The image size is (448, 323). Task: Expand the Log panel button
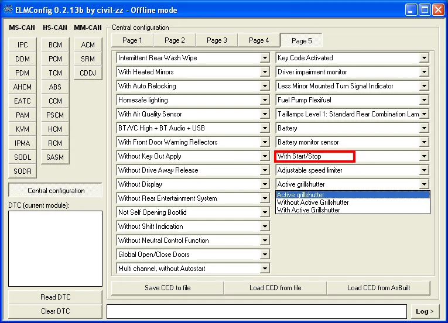click(x=425, y=311)
